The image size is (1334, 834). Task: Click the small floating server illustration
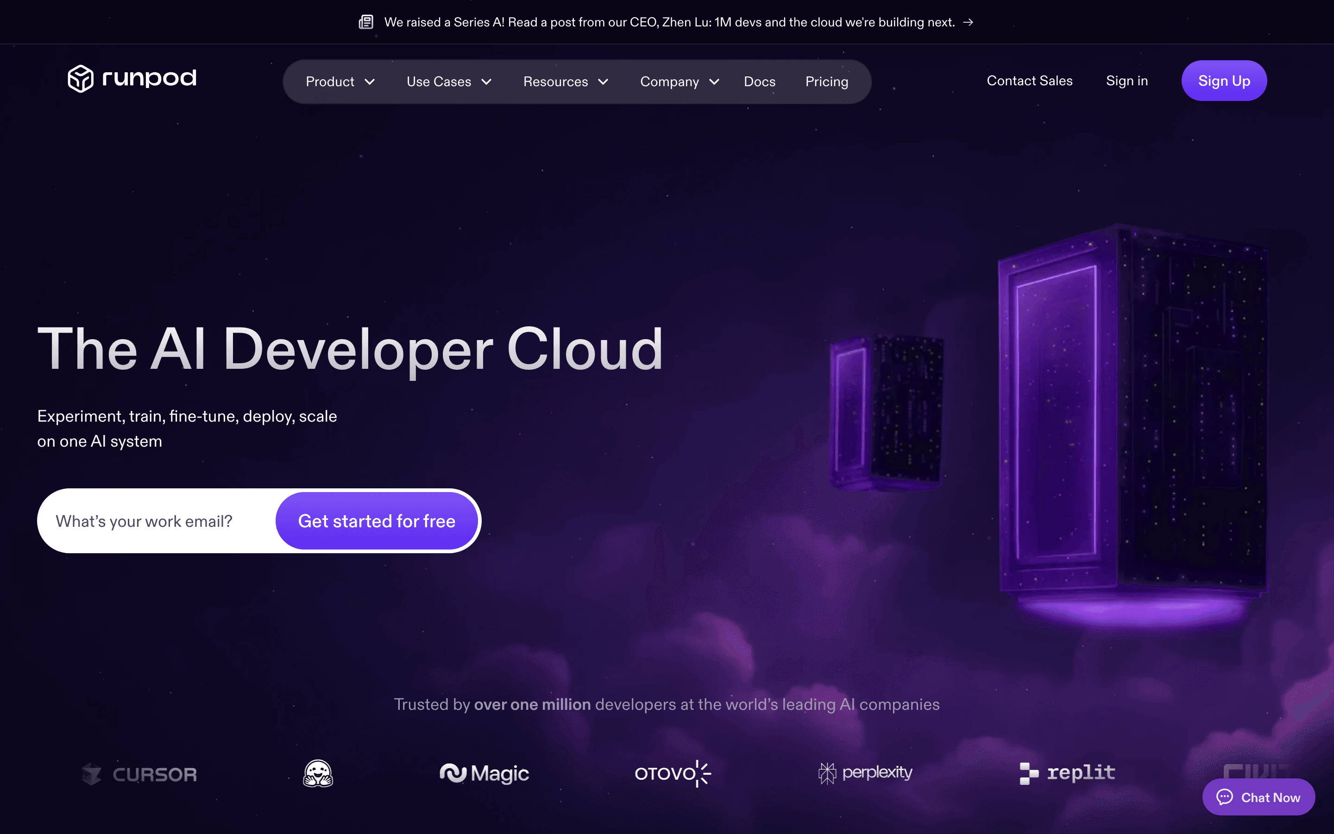point(887,412)
